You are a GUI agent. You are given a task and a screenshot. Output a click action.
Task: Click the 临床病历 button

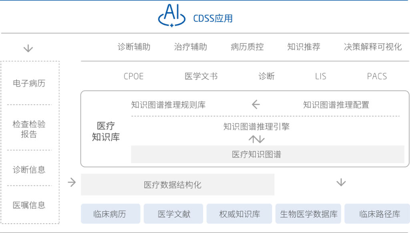[x=110, y=214]
